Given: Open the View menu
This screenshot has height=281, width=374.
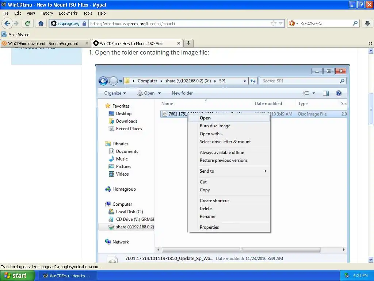Looking at the screenshot, I should [x=31, y=13].
